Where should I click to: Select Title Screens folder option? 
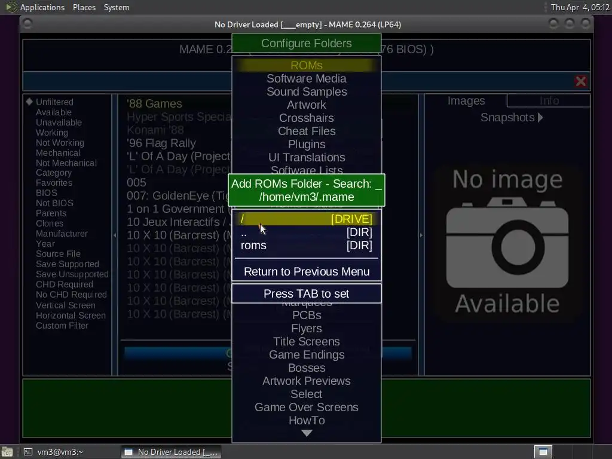307,341
